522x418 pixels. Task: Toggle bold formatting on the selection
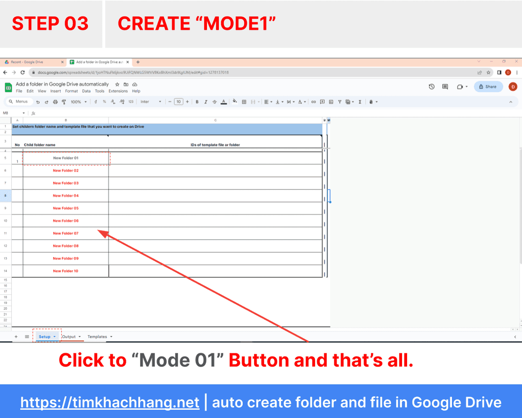point(197,101)
